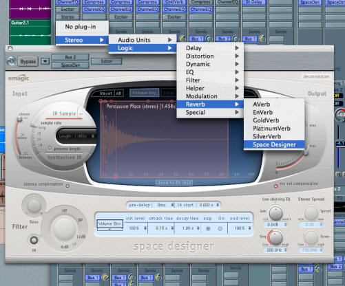The width and height of the screenshot is (345, 286).
Task: Click the 200.0Hz frequency value field
Action: [275, 250]
